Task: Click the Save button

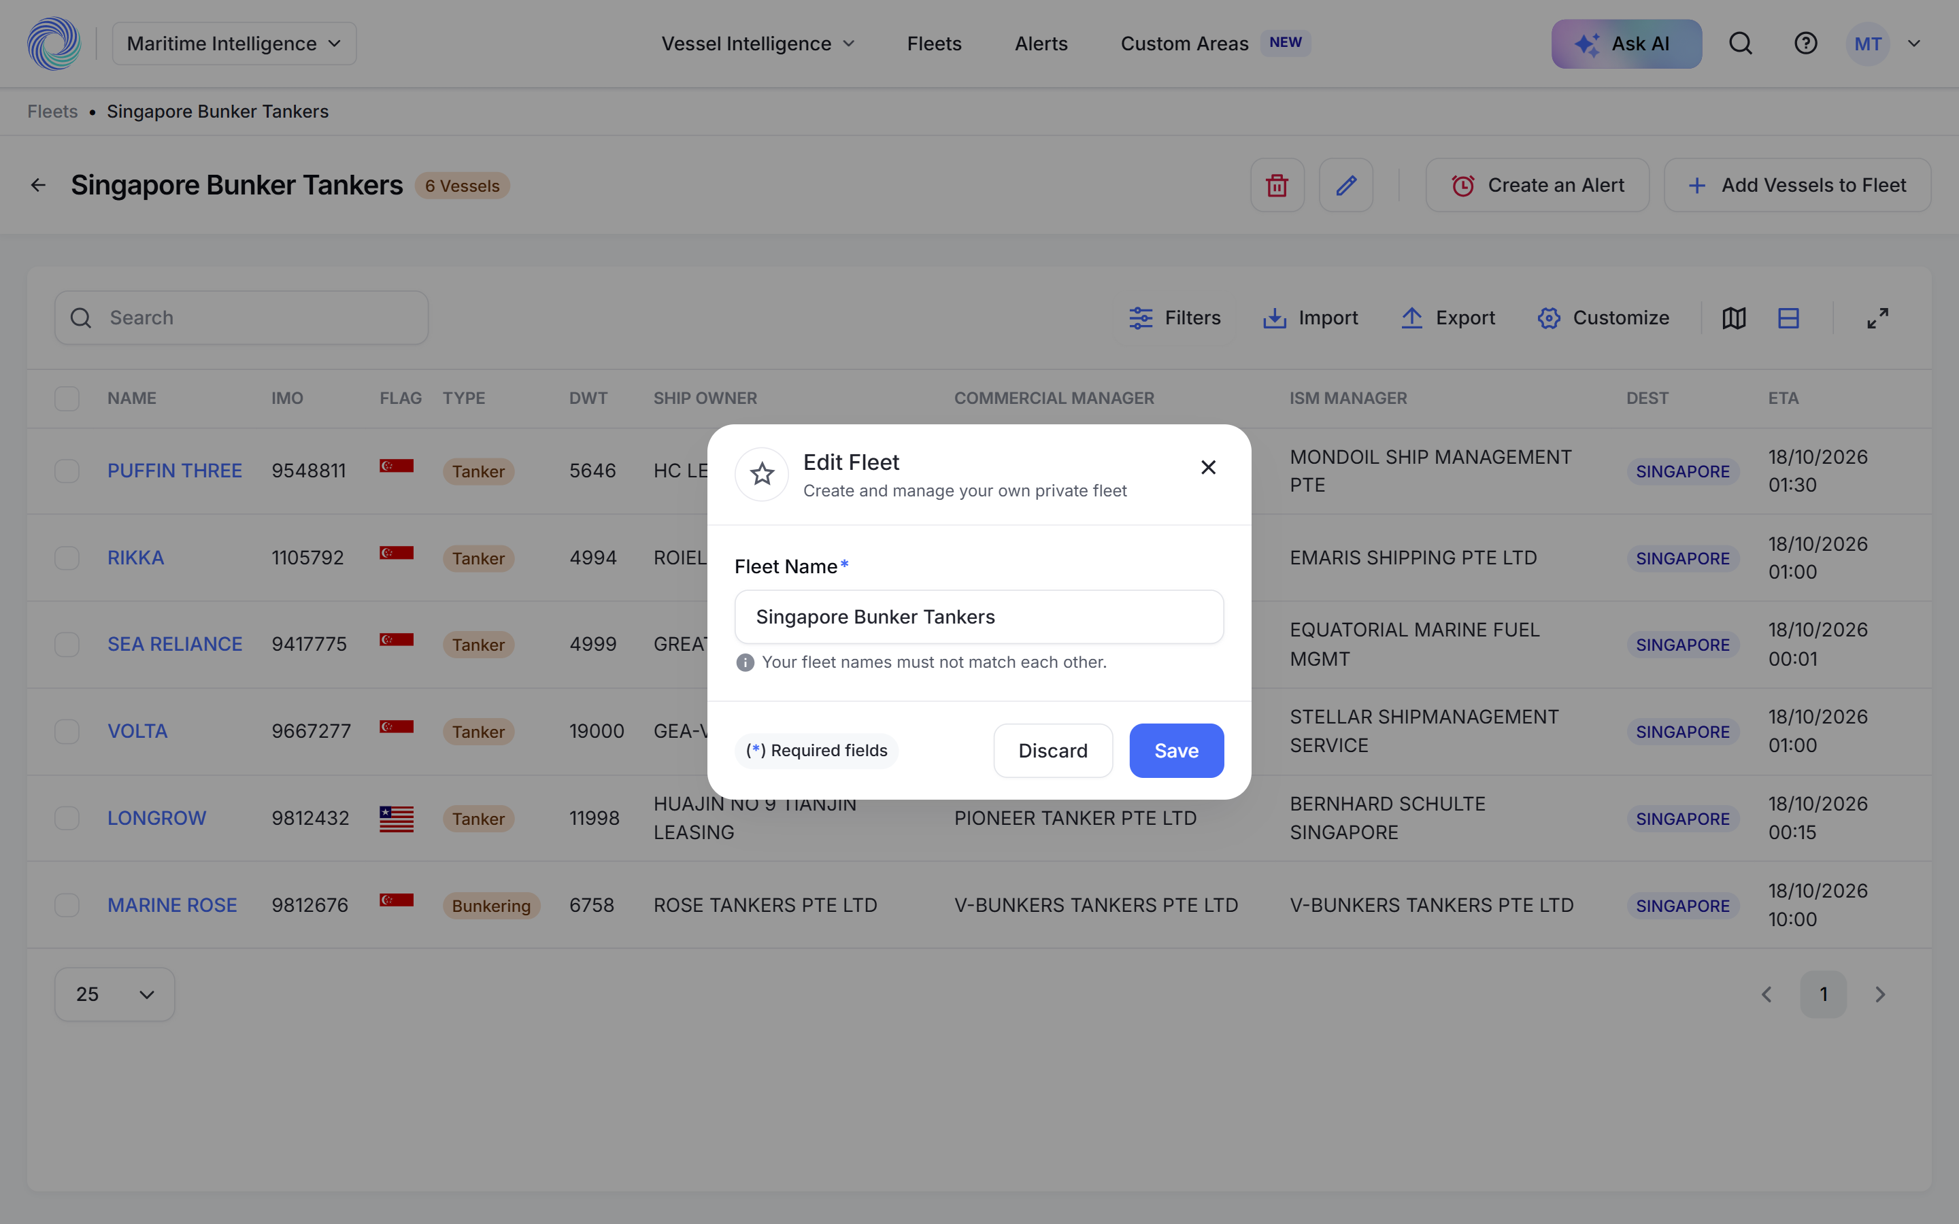Action: pos(1176,751)
